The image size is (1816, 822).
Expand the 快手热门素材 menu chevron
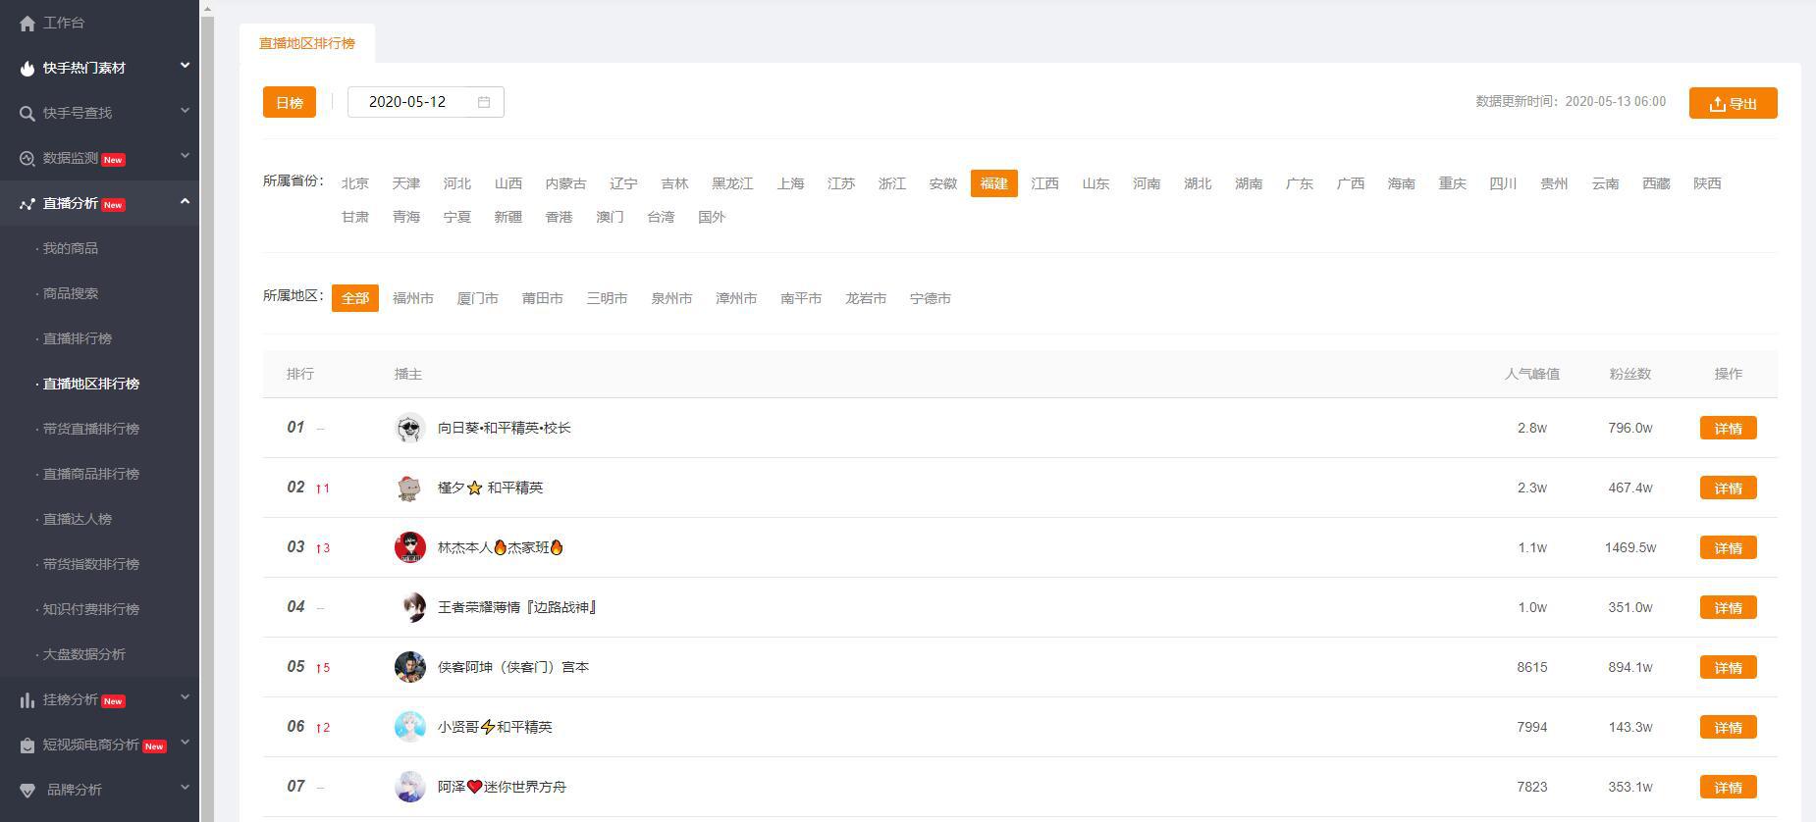185,66
